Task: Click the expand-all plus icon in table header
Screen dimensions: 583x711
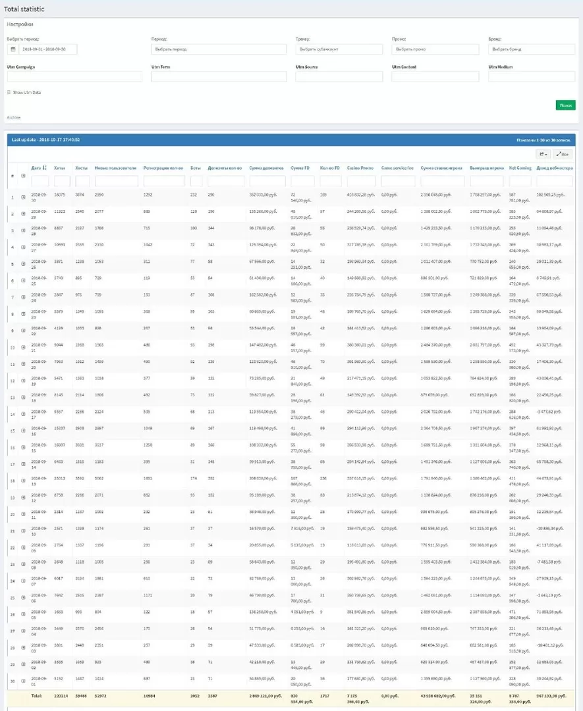Action: coord(24,175)
